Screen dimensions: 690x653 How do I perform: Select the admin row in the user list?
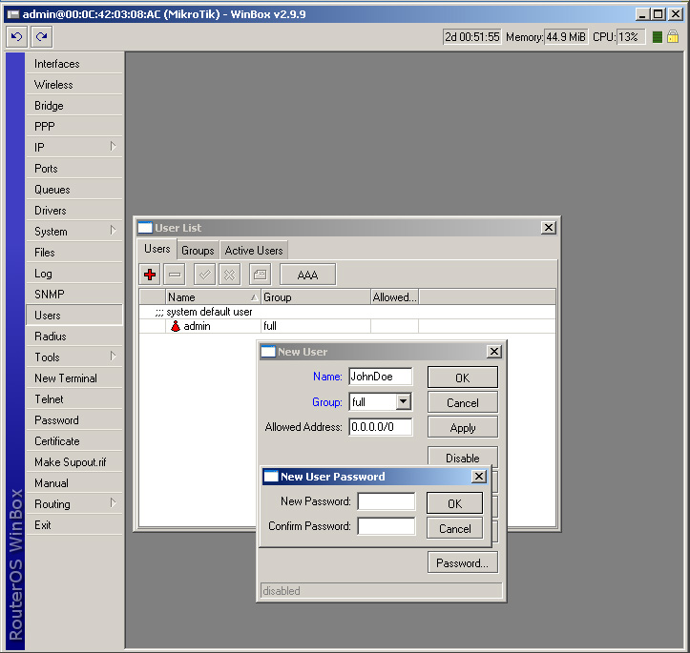tap(347, 326)
